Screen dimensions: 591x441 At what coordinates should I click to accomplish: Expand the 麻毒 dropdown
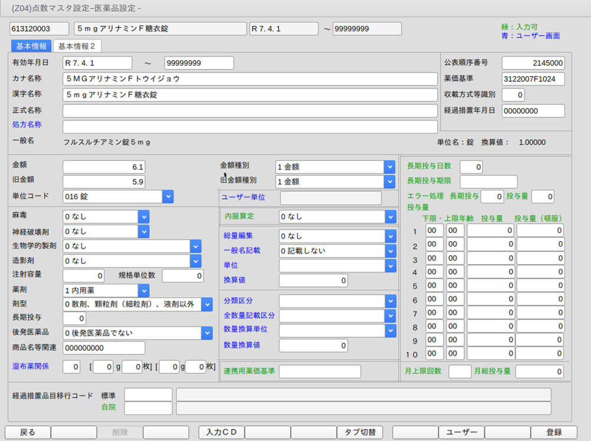pyautogui.click(x=144, y=217)
